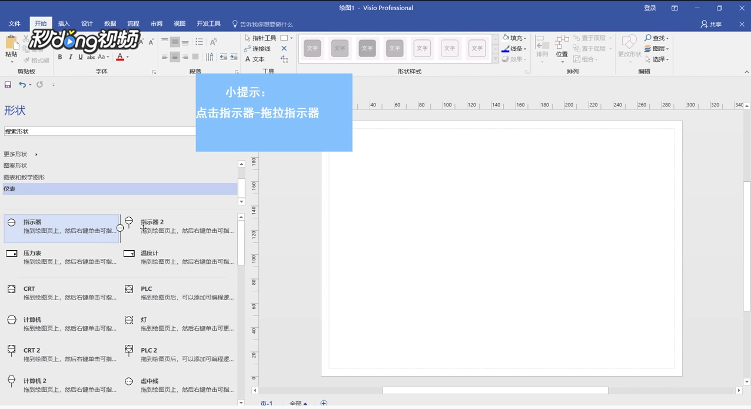Open the font color dropdown arrow
Viewport: 751px width, 409px height.
tap(127, 57)
